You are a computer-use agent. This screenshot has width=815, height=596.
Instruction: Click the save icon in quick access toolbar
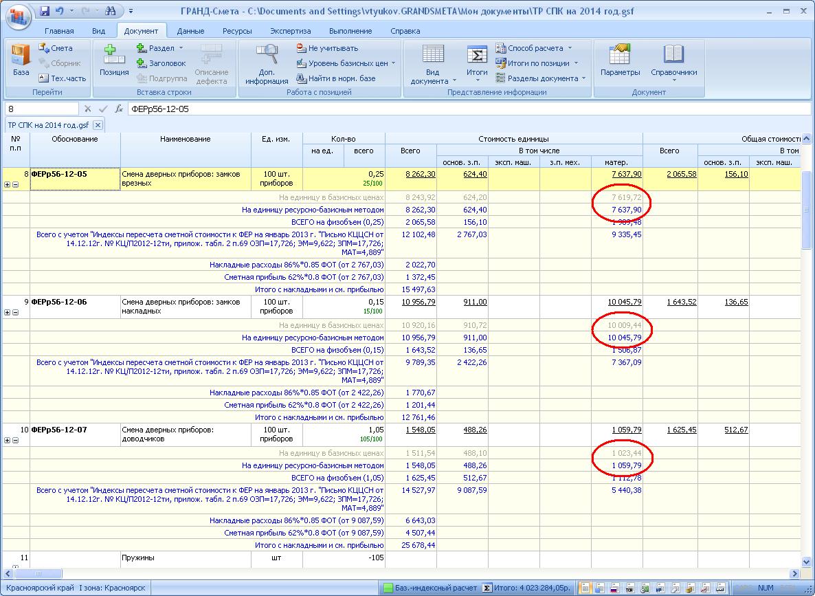click(x=45, y=12)
